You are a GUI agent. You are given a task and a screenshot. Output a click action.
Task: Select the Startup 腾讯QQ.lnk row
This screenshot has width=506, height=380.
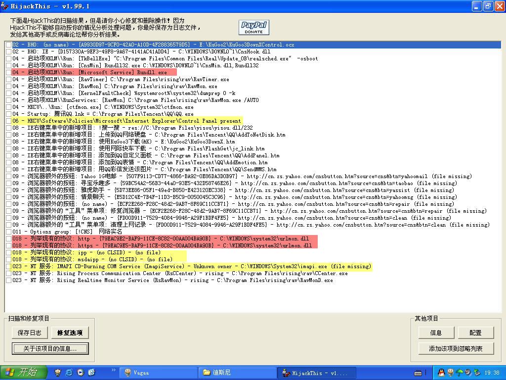103,114
